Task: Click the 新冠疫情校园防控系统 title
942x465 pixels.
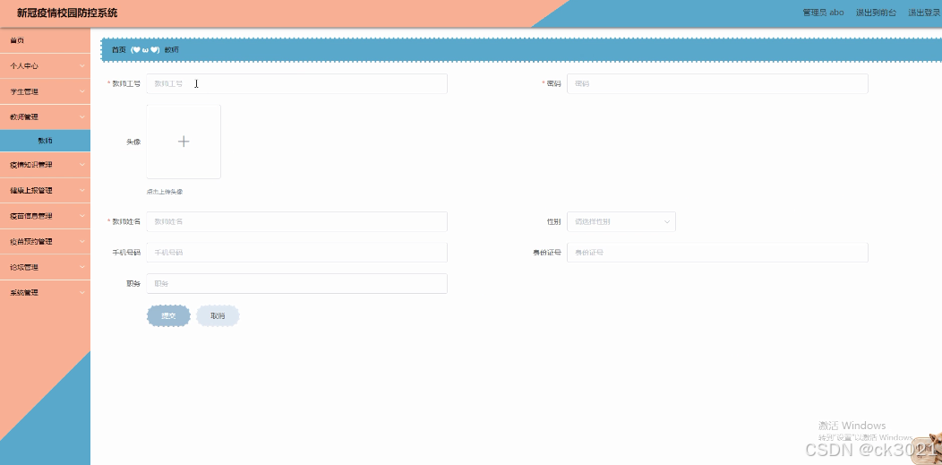Action: pos(67,13)
